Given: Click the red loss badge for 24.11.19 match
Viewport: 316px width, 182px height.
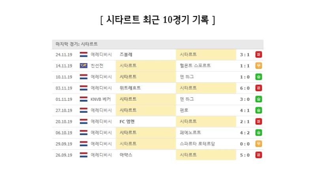Looking at the screenshot, I should [x=259, y=55].
